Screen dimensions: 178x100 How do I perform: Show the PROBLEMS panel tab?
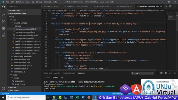click(x=48, y=73)
